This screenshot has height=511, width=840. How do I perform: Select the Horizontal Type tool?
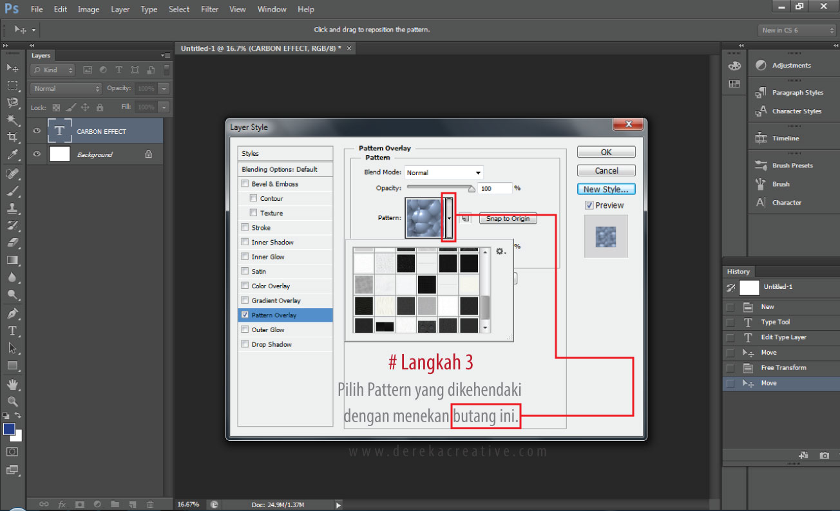12,331
